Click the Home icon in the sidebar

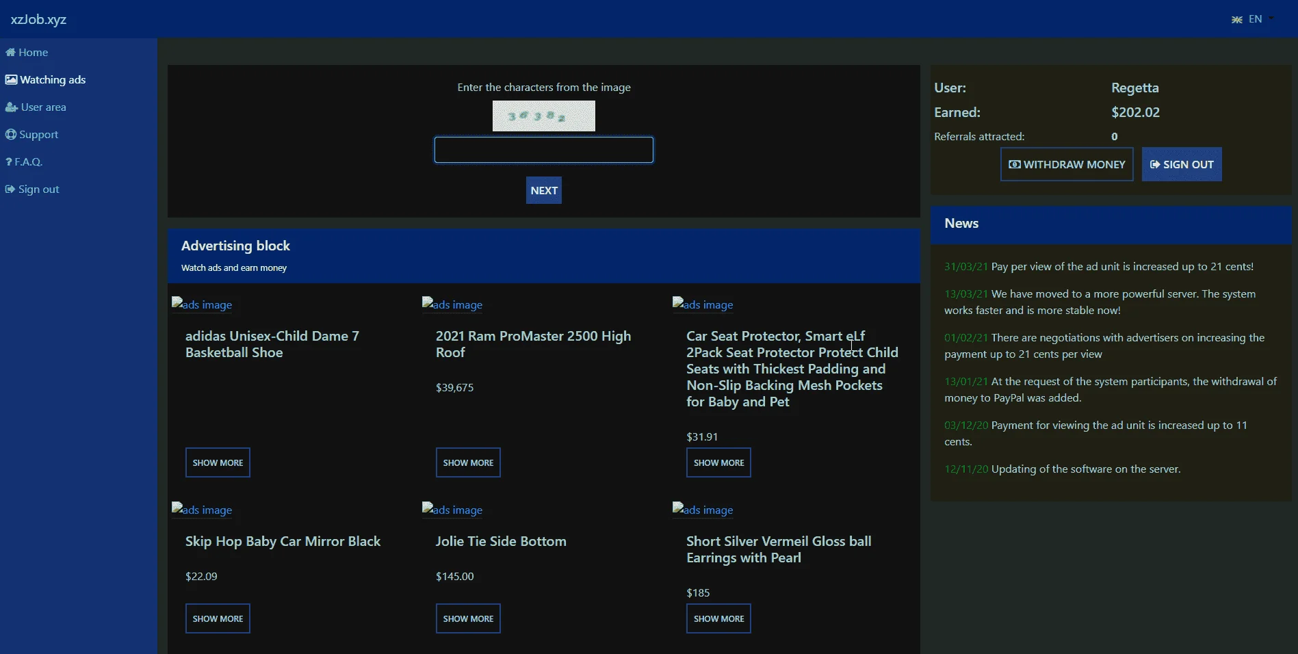pyautogui.click(x=10, y=53)
